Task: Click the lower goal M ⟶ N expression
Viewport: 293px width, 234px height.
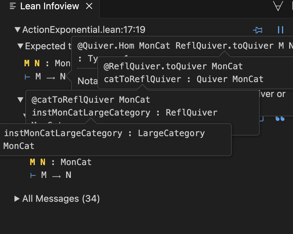Action: pos(56,175)
